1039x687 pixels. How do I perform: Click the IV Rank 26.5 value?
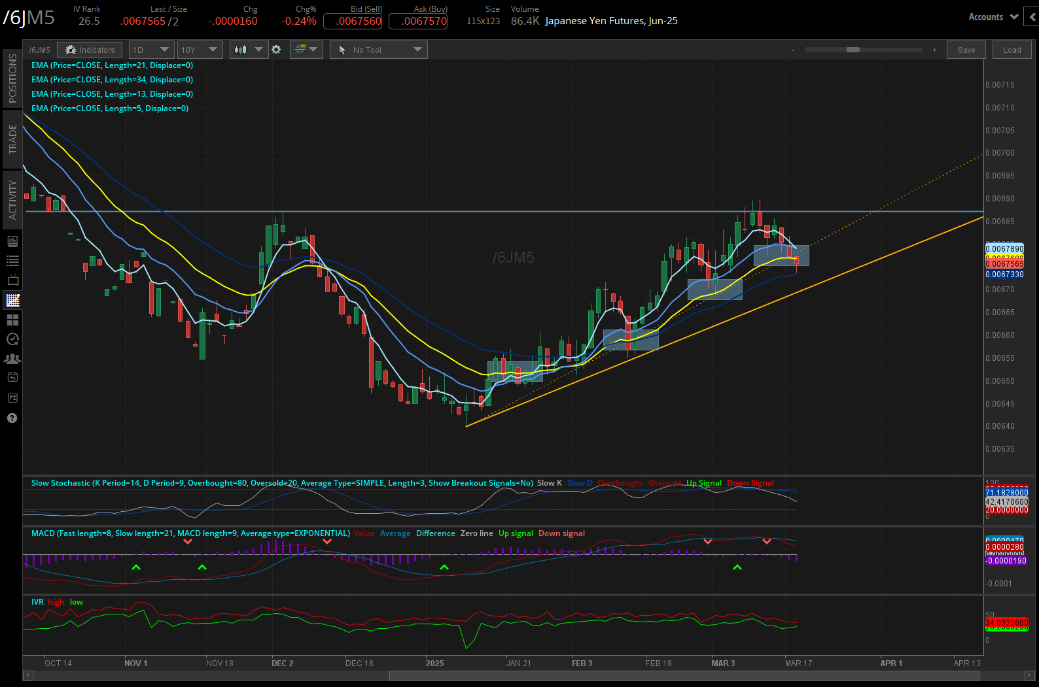[x=89, y=21]
